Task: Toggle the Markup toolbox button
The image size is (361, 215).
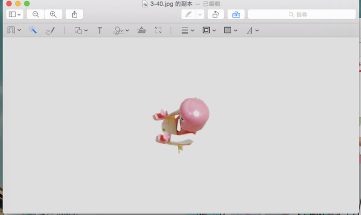Action: coord(236,15)
